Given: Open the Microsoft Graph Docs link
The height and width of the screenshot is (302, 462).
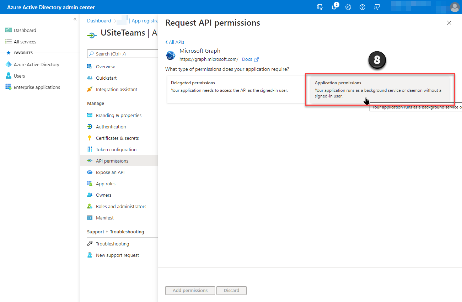Looking at the screenshot, I should tap(250, 59).
